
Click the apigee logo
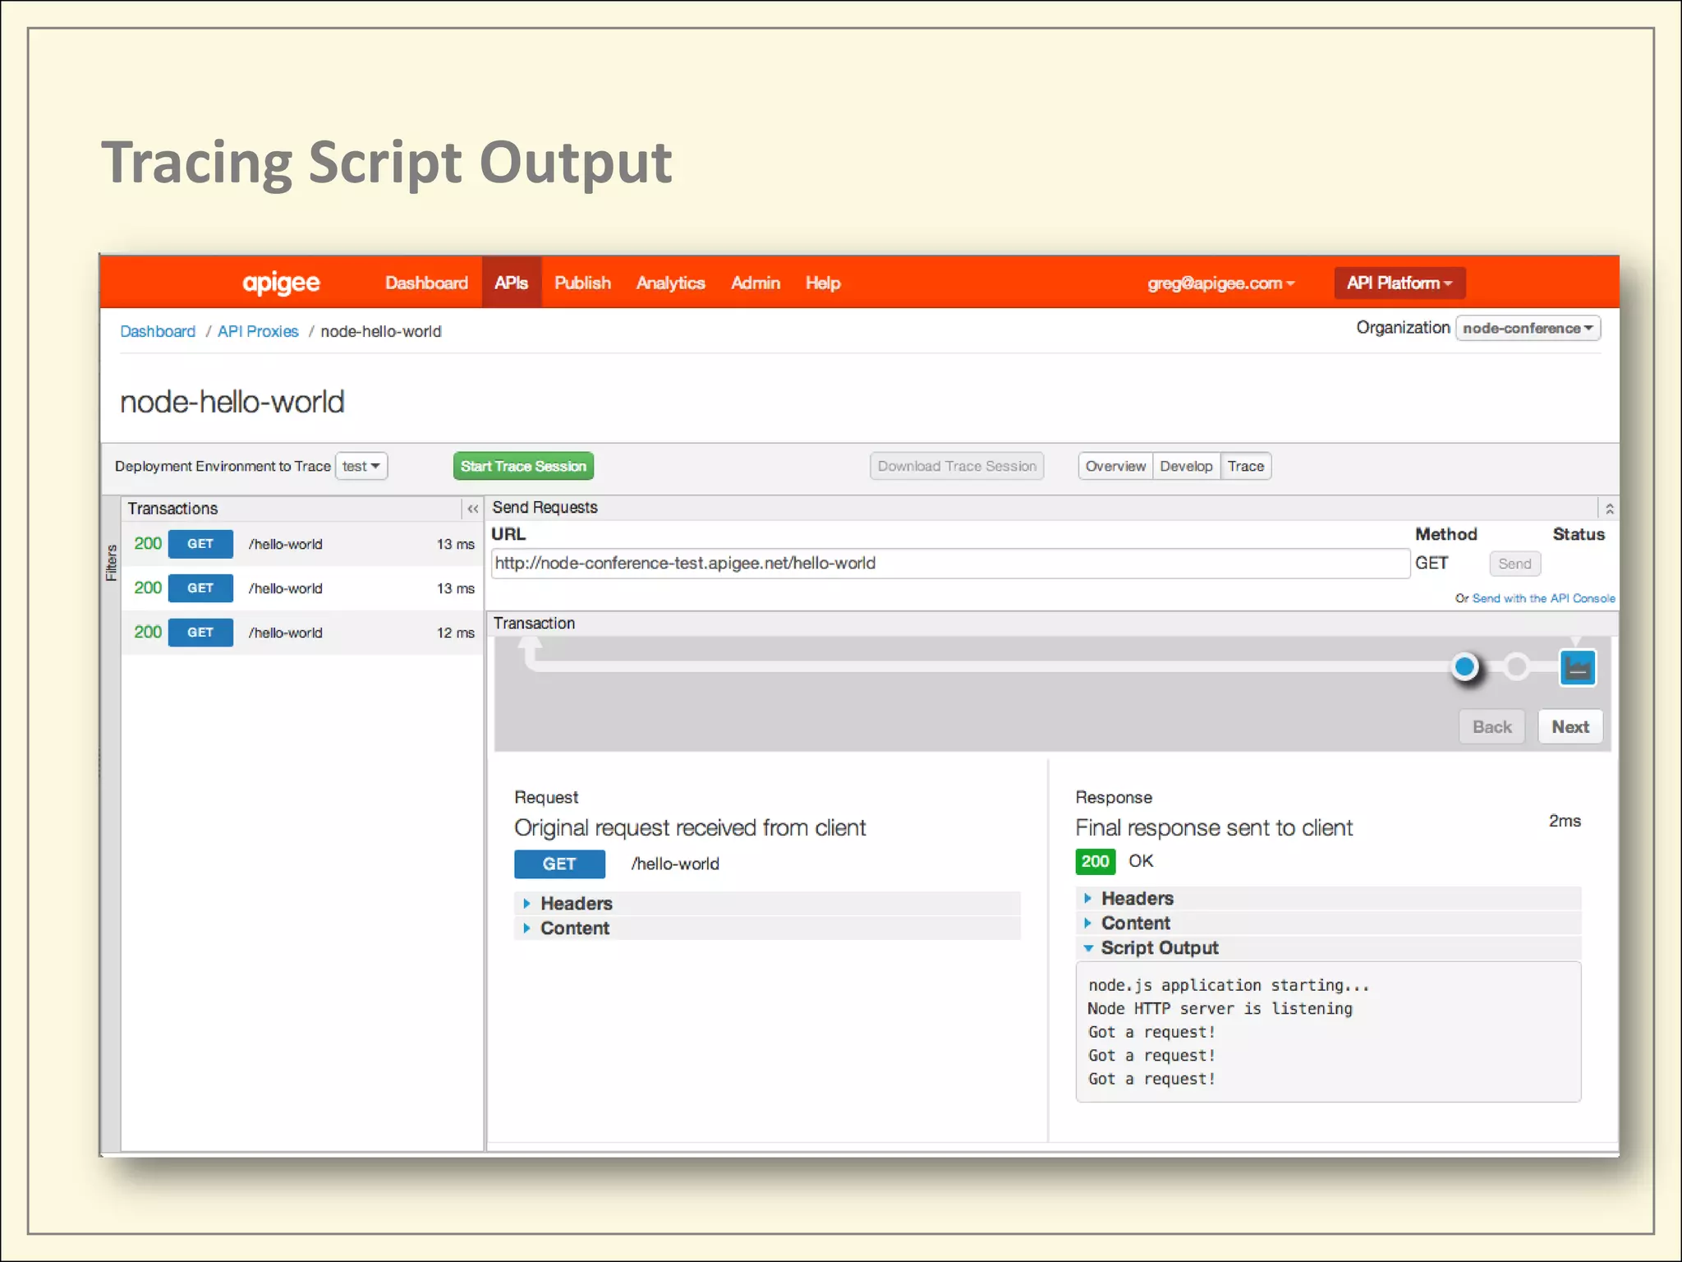(281, 283)
